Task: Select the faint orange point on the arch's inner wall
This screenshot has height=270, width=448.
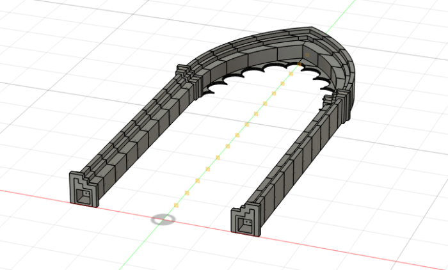Action: 307,55
